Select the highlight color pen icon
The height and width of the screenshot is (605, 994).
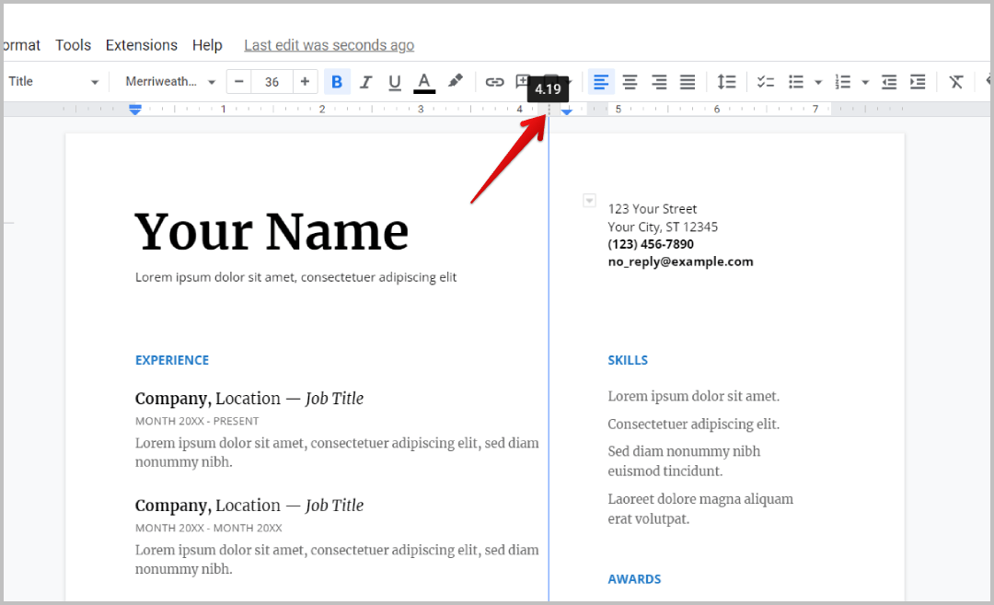click(455, 82)
